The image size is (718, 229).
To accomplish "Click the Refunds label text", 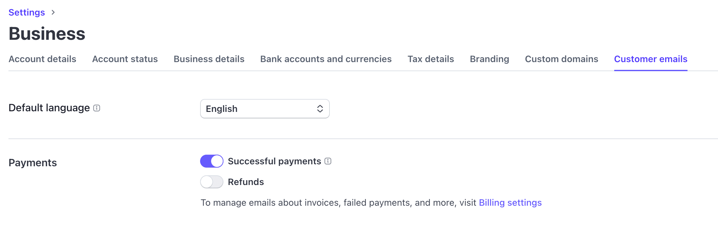I will [246, 182].
